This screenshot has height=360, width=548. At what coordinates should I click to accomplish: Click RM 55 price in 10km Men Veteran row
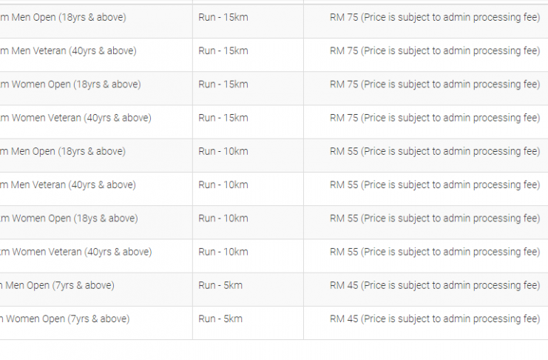pyautogui.click(x=435, y=185)
